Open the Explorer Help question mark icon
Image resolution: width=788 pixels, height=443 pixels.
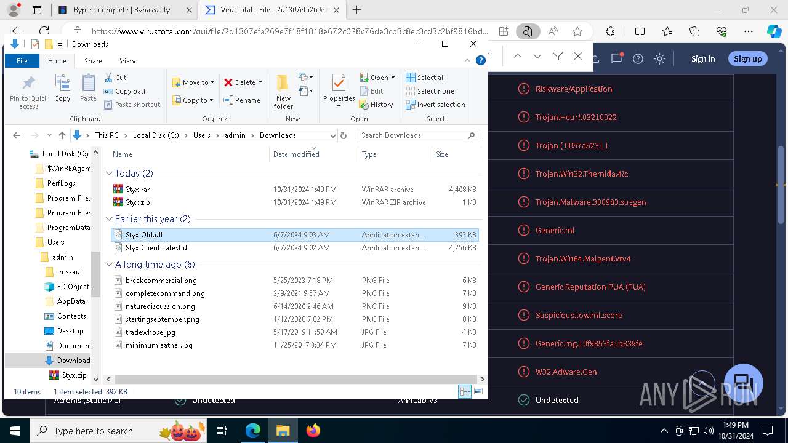click(x=481, y=60)
